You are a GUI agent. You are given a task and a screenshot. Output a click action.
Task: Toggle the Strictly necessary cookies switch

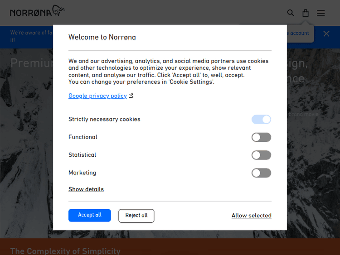coord(261,120)
